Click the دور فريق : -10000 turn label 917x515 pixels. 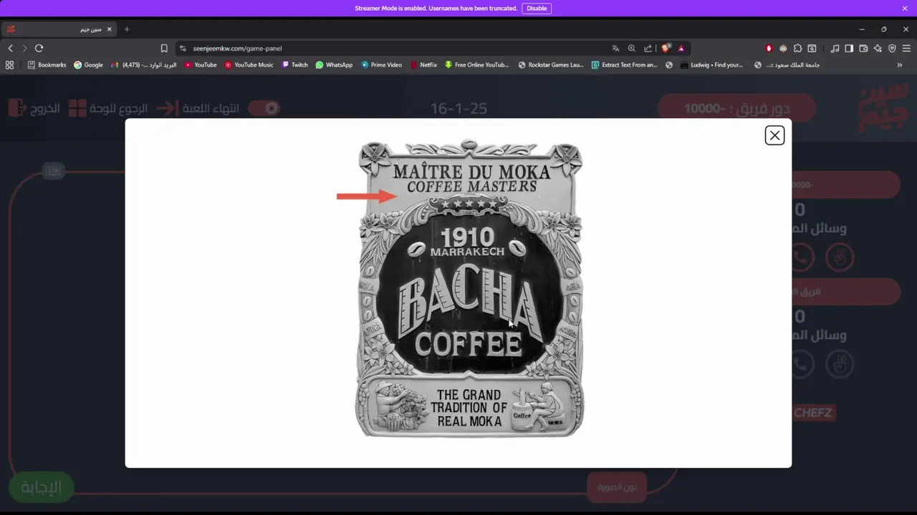click(x=737, y=108)
